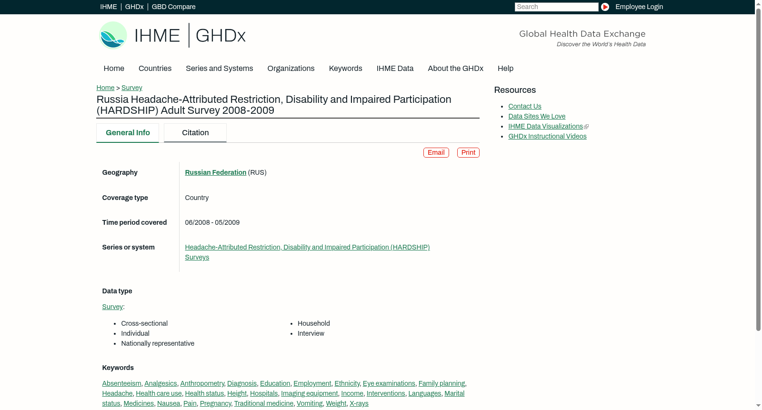Viewport: 762px width, 410px height.
Task: Click the Survey breadcrumb link
Action: (x=132, y=88)
